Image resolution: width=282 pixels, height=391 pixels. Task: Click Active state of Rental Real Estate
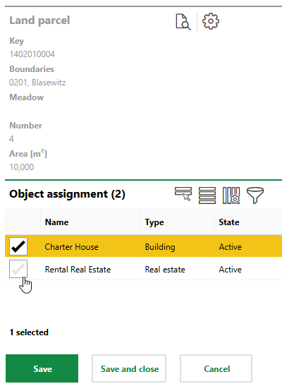click(231, 270)
